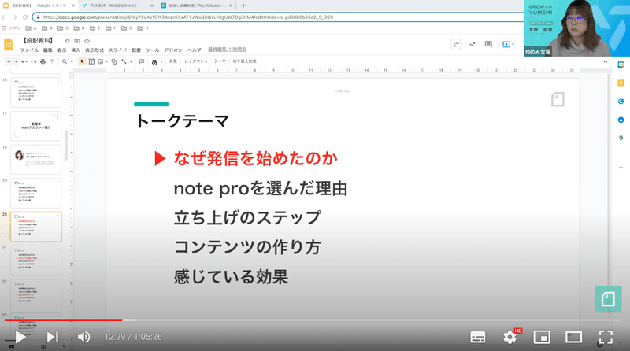Open the comment history icon
The width and height of the screenshot is (630, 351).
pos(488,45)
